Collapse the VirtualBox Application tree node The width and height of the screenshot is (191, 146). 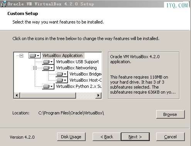coord(22,55)
